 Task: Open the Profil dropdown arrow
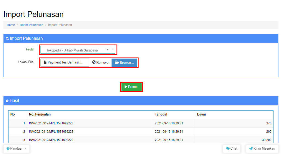[x=113, y=50]
